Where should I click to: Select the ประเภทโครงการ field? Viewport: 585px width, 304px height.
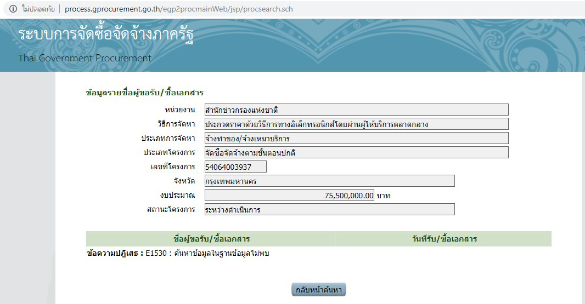[x=356, y=152]
